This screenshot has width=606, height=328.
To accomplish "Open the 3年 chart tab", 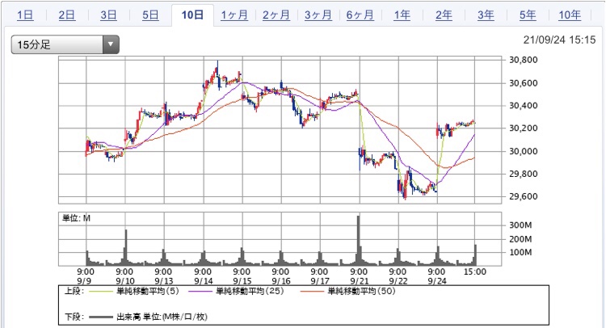I will (x=486, y=15).
